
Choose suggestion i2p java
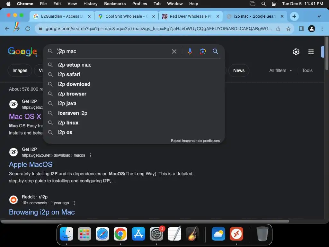[x=134, y=104]
